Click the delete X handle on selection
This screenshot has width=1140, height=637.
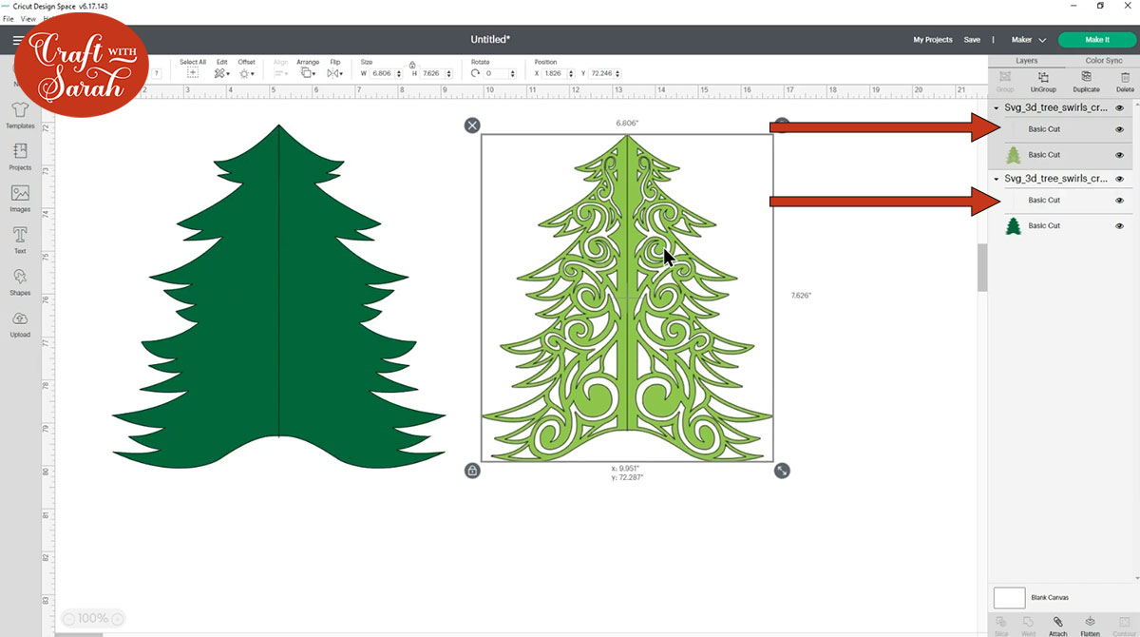472,125
